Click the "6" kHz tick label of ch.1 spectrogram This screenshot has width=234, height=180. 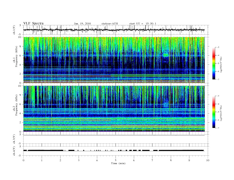pos(20,56)
